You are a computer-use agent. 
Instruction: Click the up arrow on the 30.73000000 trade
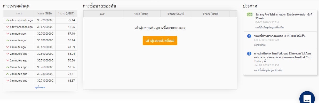click(8, 74)
